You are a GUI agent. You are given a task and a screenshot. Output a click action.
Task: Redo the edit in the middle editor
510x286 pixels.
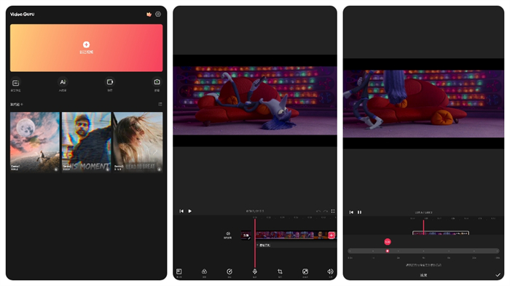tap(326, 211)
